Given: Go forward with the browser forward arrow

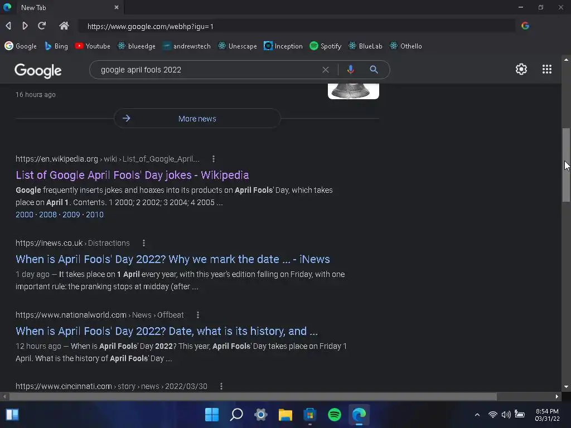Looking at the screenshot, I should pos(25,26).
